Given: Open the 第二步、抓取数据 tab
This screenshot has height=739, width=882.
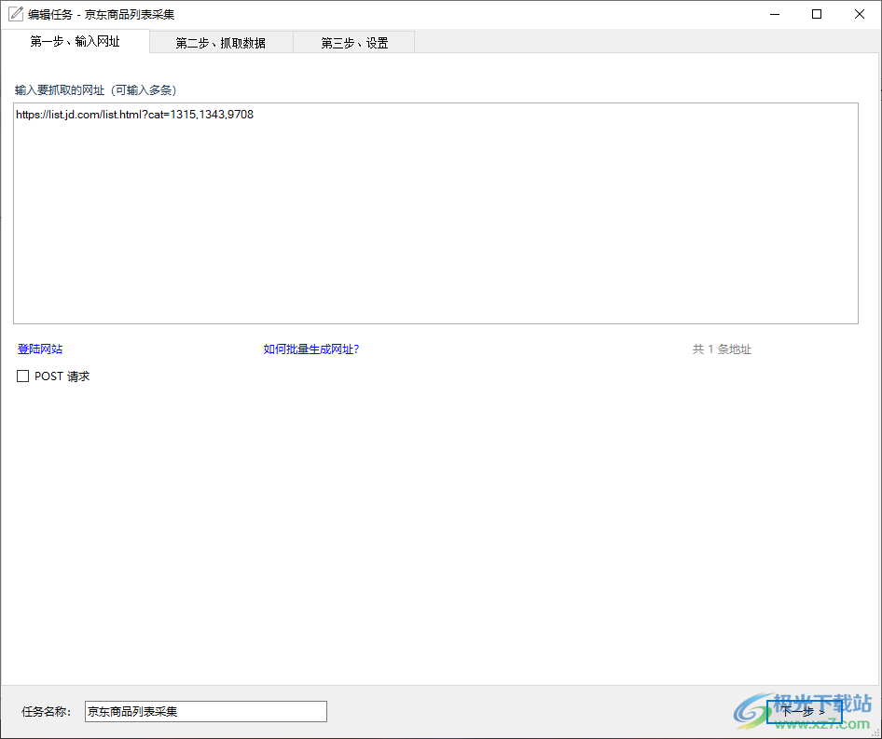Looking at the screenshot, I should [221, 43].
